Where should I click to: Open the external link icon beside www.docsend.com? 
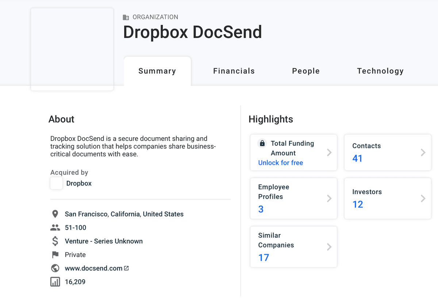pos(126,268)
